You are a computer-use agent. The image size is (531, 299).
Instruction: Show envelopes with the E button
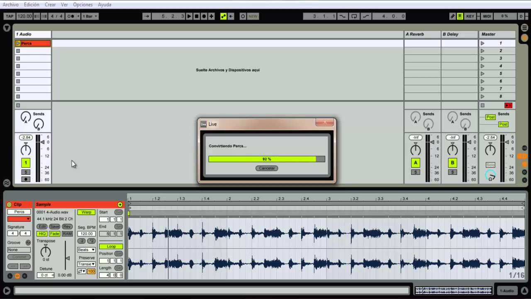click(24, 276)
